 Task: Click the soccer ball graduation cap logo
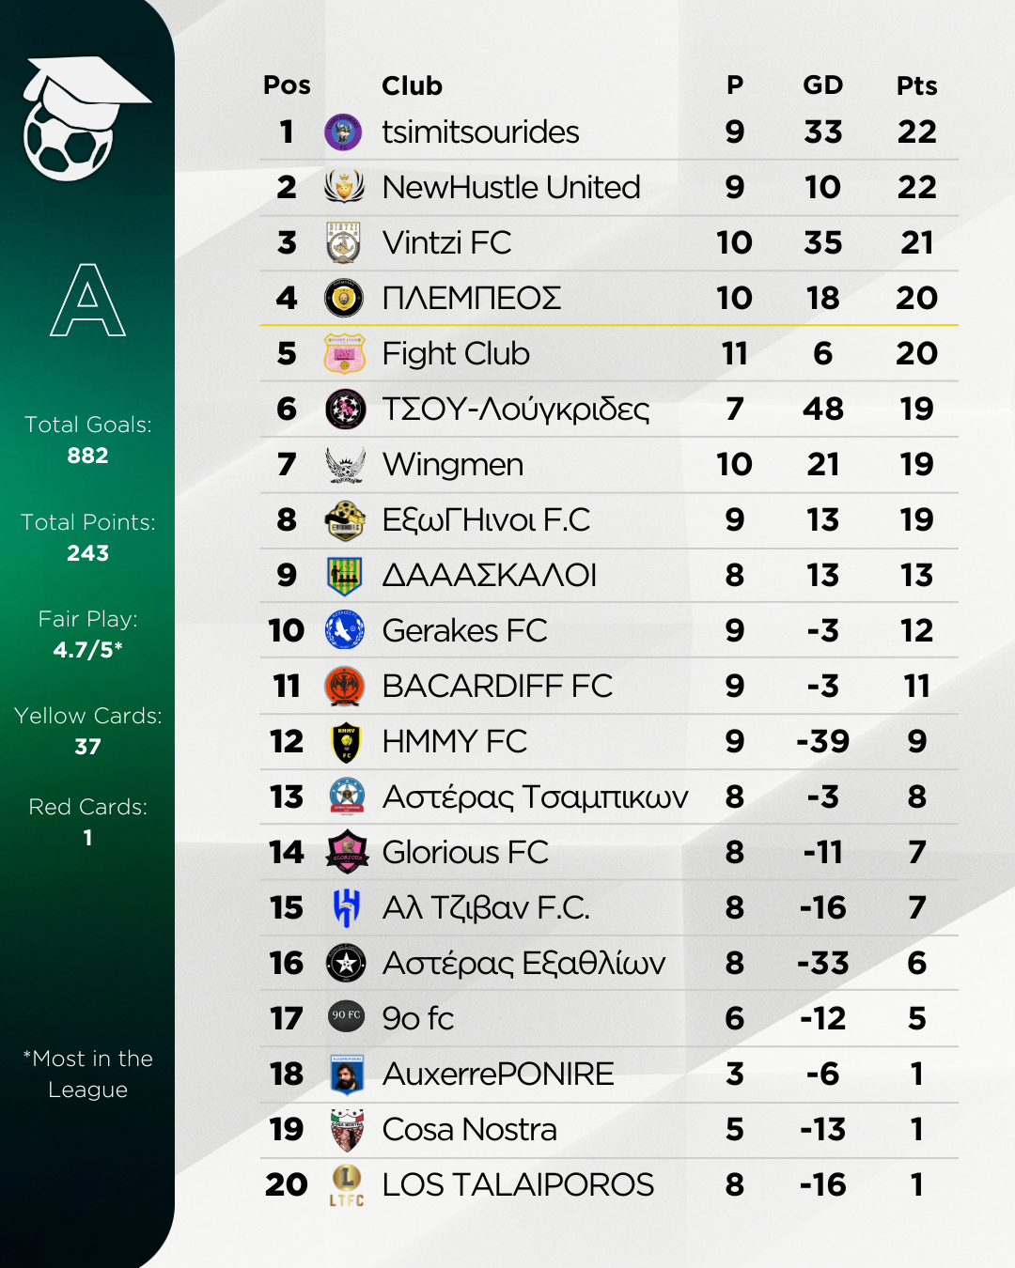(86, 118)
